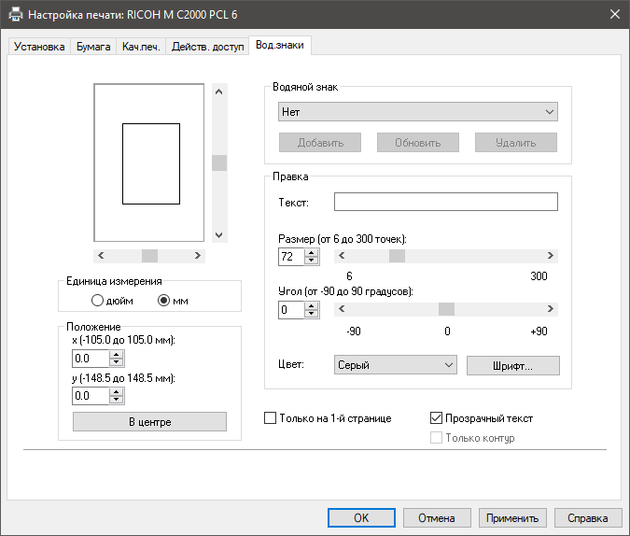Enable Только на 1-й странице checkbox
Image resolution: width=630 pixels, height=536 pixels.
tap(272, 418)
